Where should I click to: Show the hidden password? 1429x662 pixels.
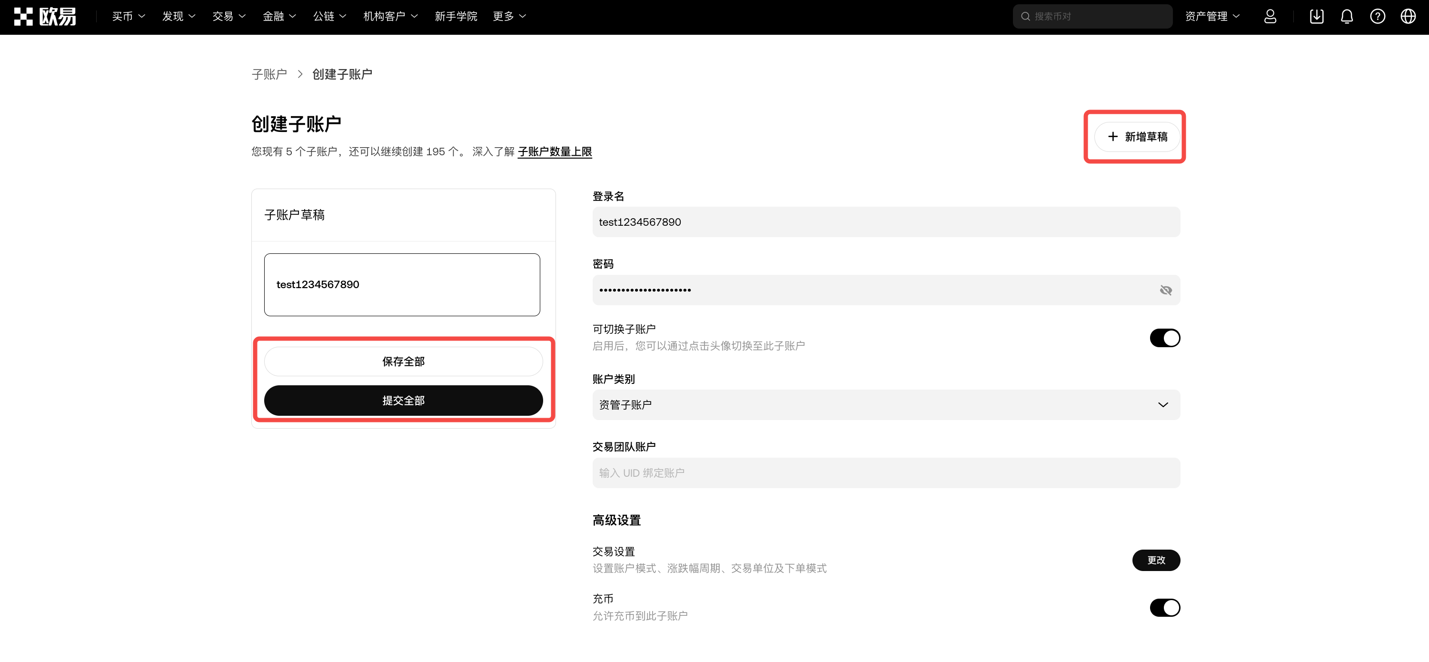[1166, 290]
